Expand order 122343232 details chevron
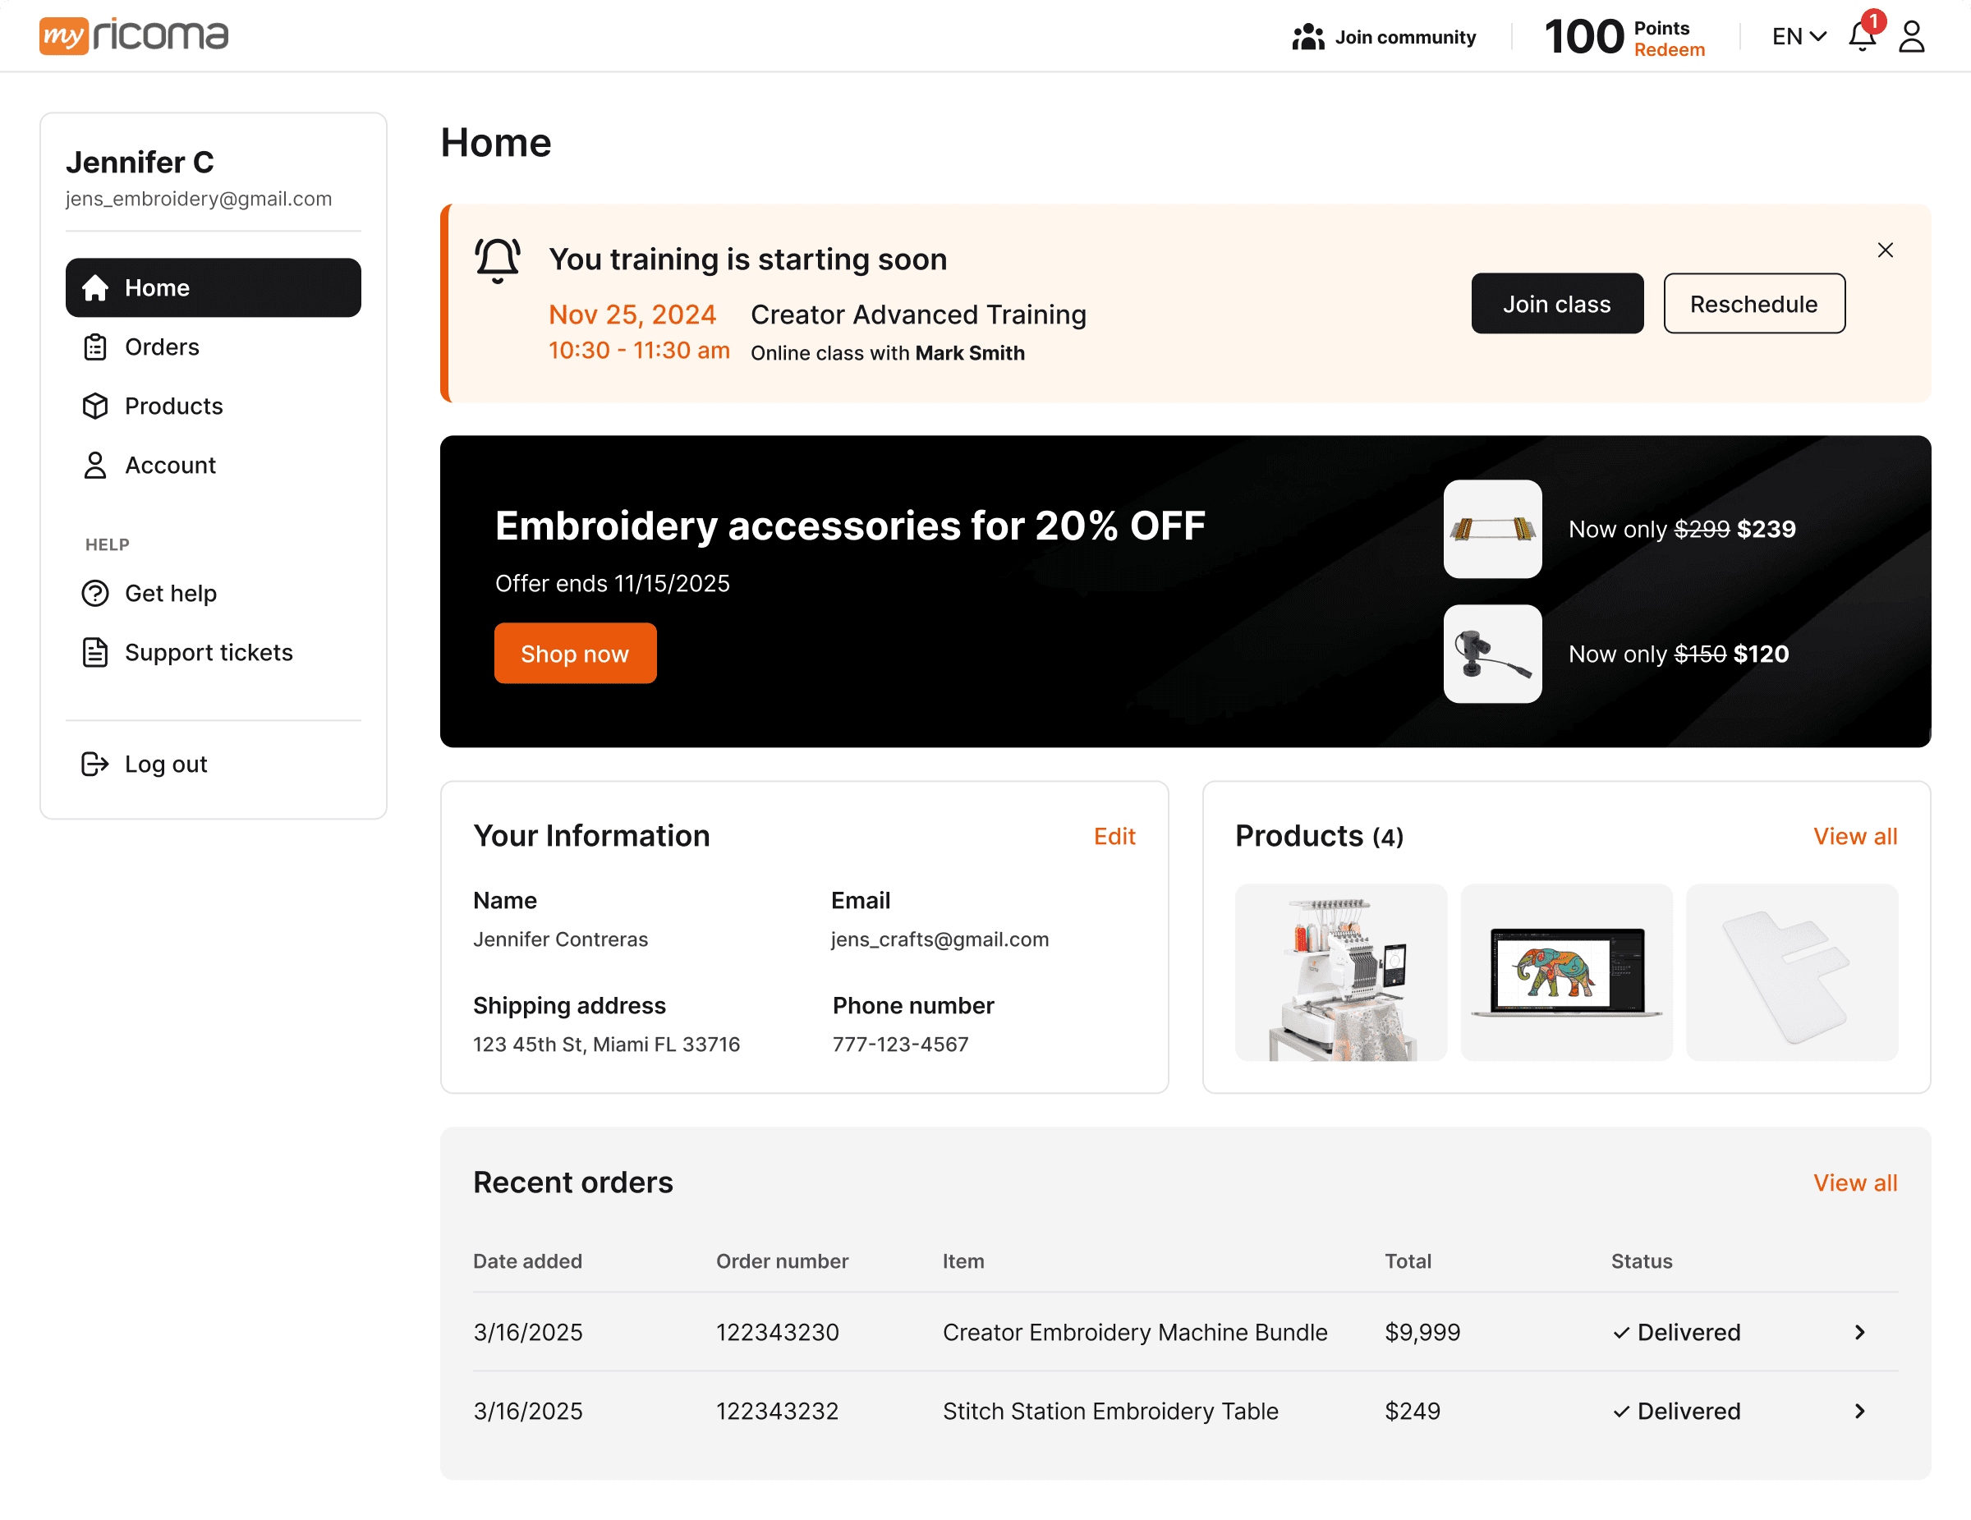 [x=1860, y=1412]
